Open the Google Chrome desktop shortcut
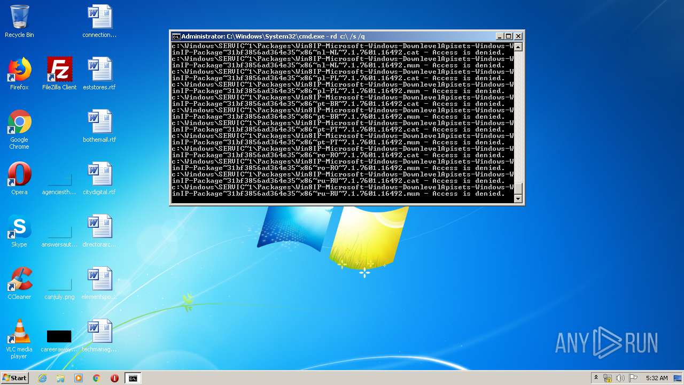This screenshot has height=385, width=684. click(x=19, y=129)
